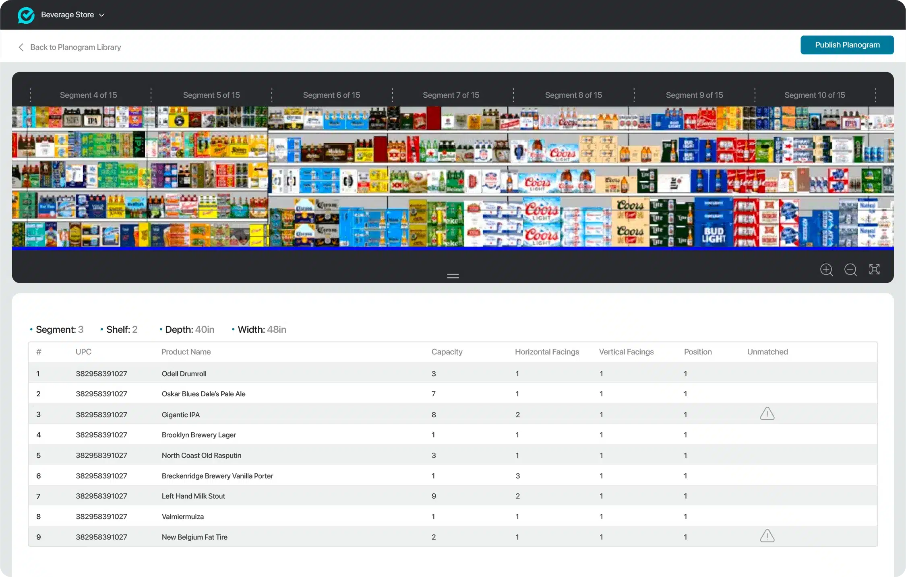Click the back arrow chevron icon
This screenshot has height=577, width=906.
click(x=21, y=47)
